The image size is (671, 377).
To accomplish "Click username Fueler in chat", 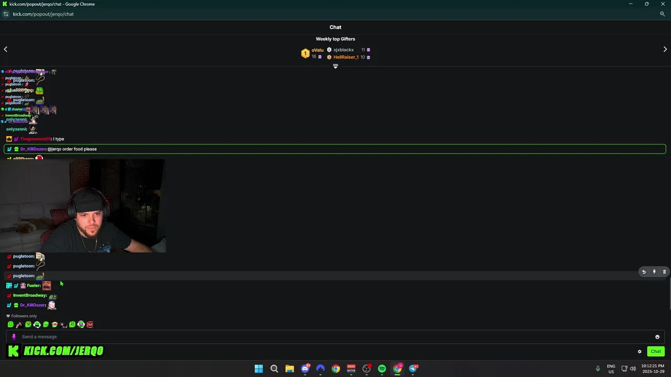I will (x=34, y=285).
